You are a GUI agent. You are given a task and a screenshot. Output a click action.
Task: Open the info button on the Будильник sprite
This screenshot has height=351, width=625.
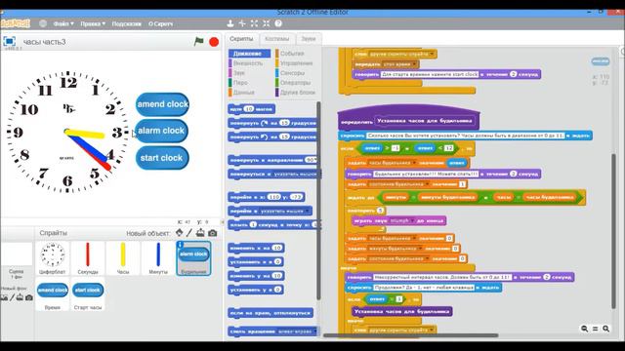[x=180, y=245]
